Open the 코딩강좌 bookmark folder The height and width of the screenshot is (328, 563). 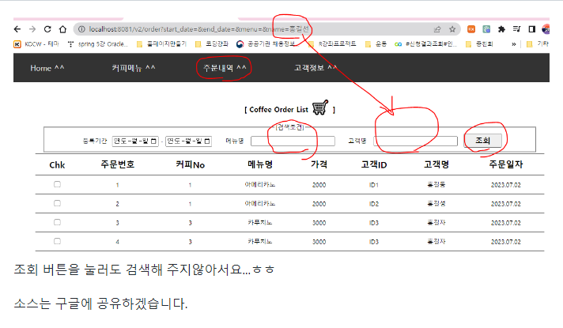click(x=212, y=44)
